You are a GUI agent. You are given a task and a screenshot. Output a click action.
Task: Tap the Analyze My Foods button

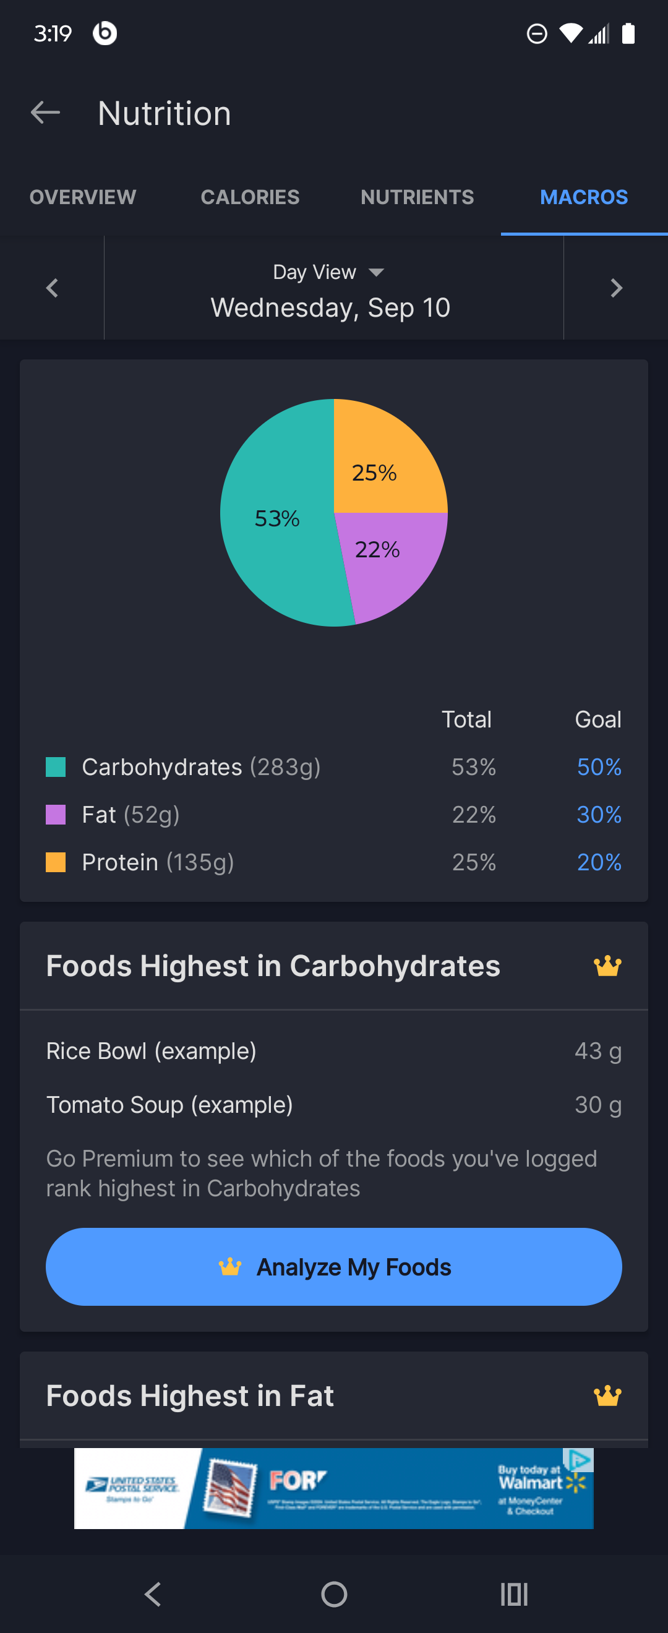coord(334,1267)
